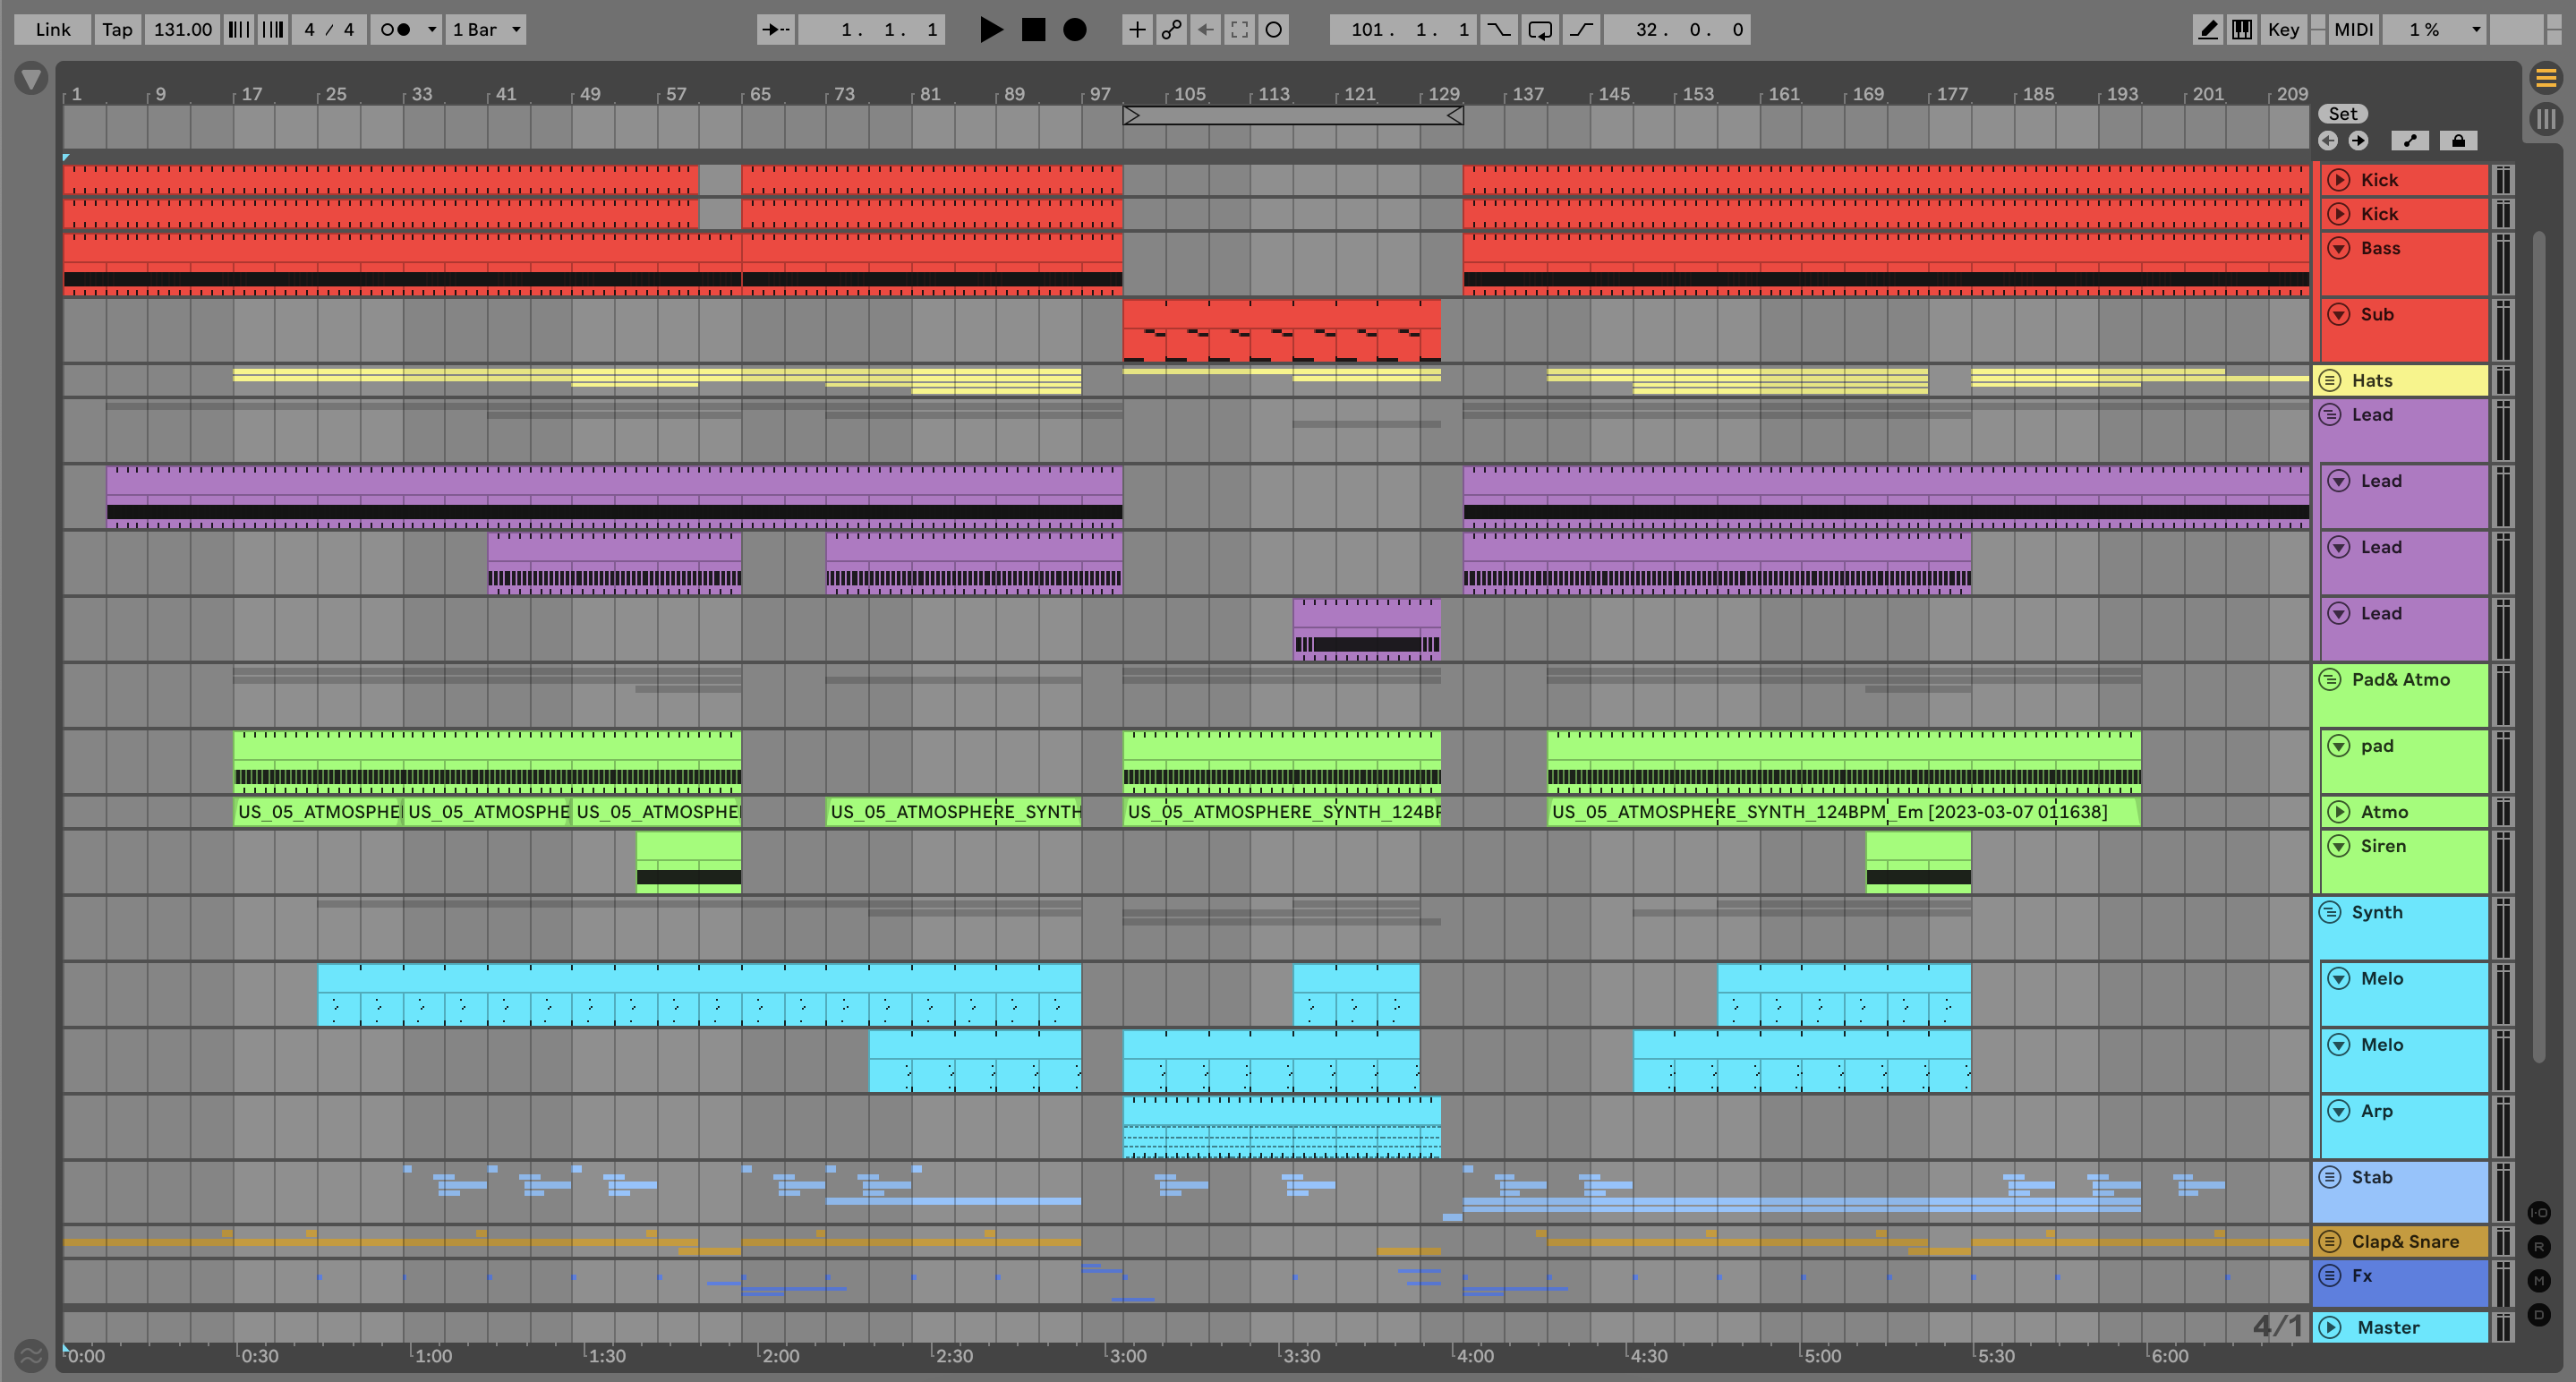Toggle the Loop switch

pyautogui.click(x=1540, y=30)
